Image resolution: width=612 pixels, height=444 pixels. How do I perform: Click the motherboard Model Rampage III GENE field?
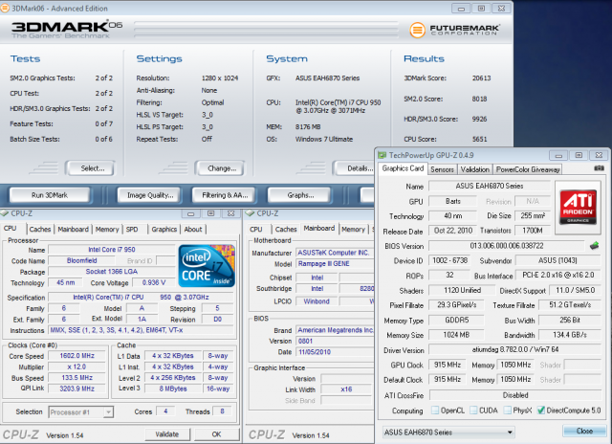click(x=335, y=263)
